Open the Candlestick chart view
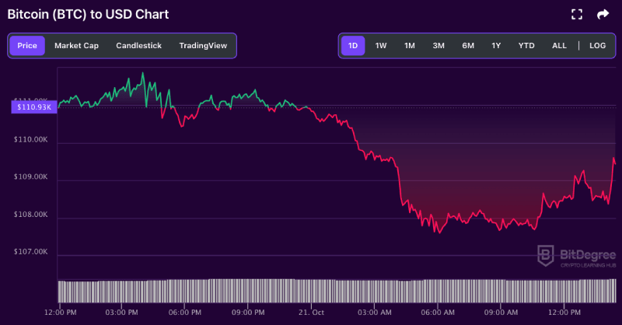622x325 pixels. (x=138, y=46)
